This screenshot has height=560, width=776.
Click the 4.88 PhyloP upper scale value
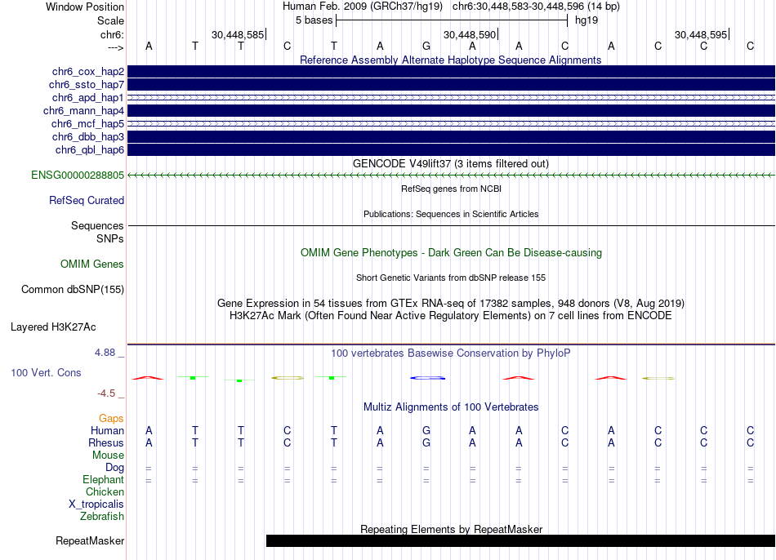point(105,353)
